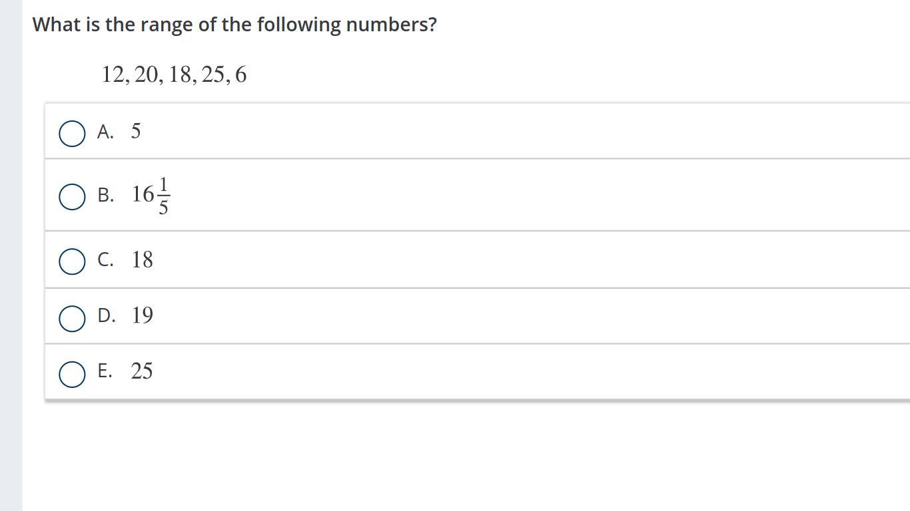Click the letter label "A."
Viewport: 910px width, 511px height.
click(105, 132)
